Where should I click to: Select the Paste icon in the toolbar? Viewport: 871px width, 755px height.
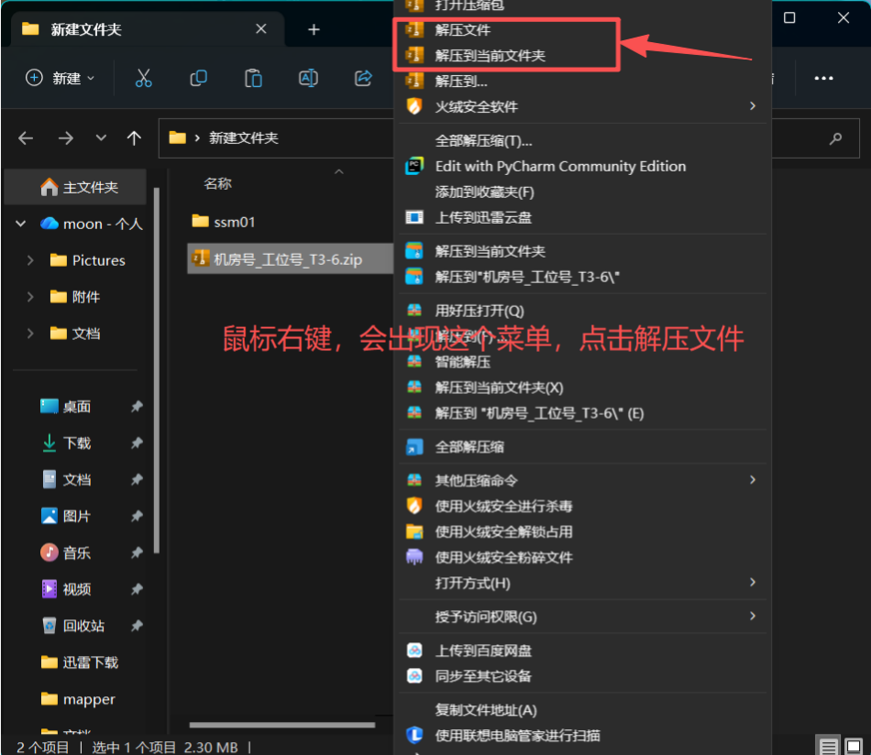pyautogui.click(x=253, y=78)
